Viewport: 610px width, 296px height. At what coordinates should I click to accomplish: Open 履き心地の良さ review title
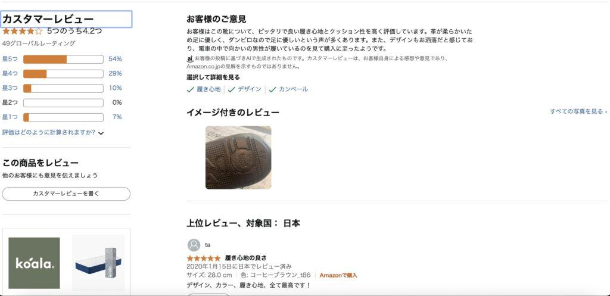coord(246,258)
